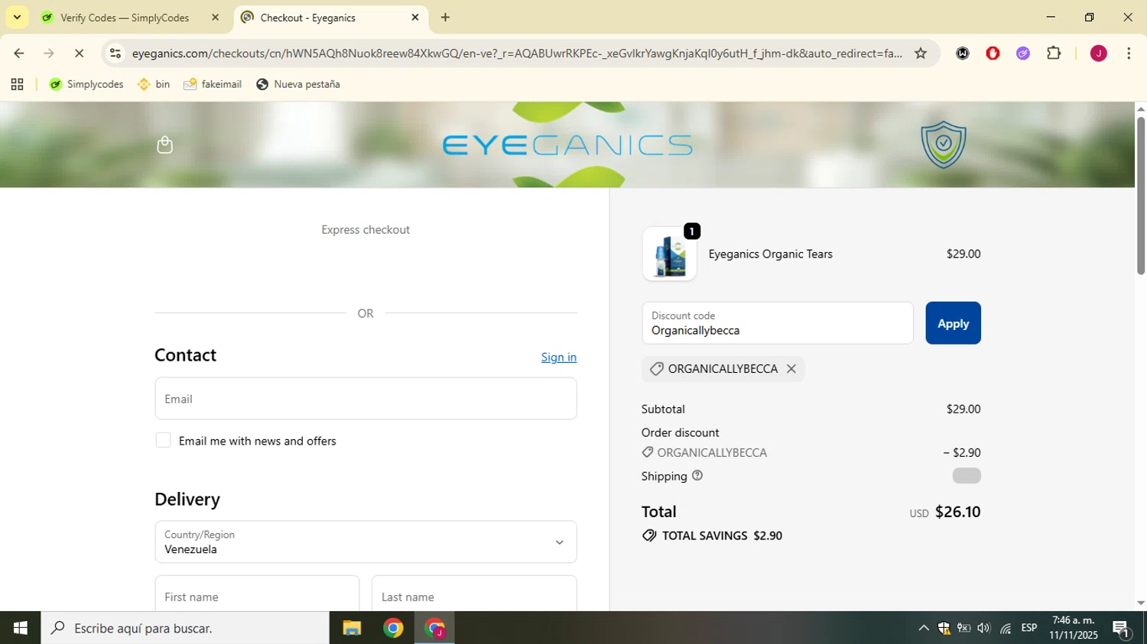The image size is (1147, 644).
Task: Remove the ORGANICALLYBECCA discount tag
Action: (x=791, y=369)
